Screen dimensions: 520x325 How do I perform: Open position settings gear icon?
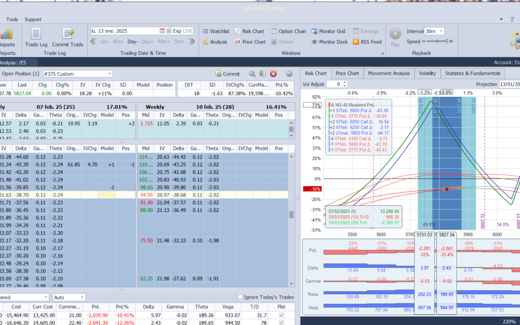coord(289,74)
